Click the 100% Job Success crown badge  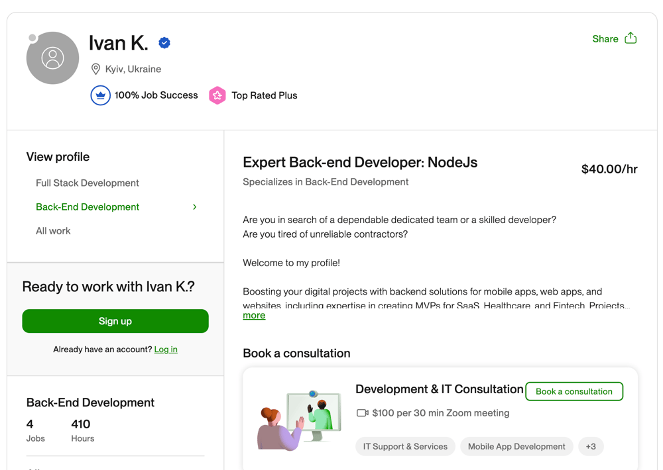(x=100, y=95)
